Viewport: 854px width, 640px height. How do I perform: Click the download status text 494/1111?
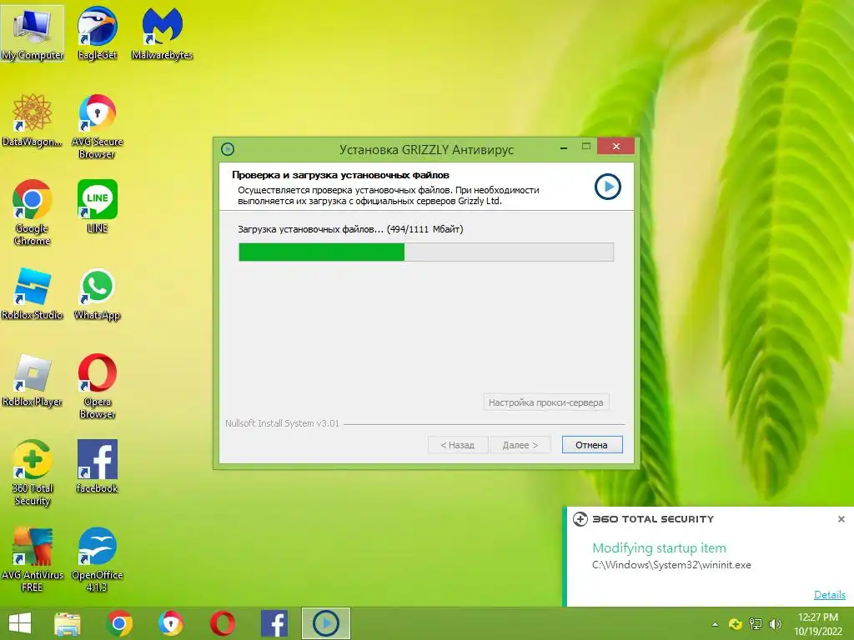[x=351, y=229]
